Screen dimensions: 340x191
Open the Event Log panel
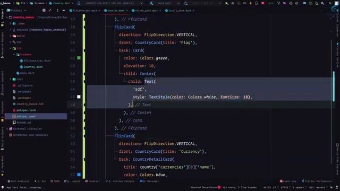click(x=288, y=181)
